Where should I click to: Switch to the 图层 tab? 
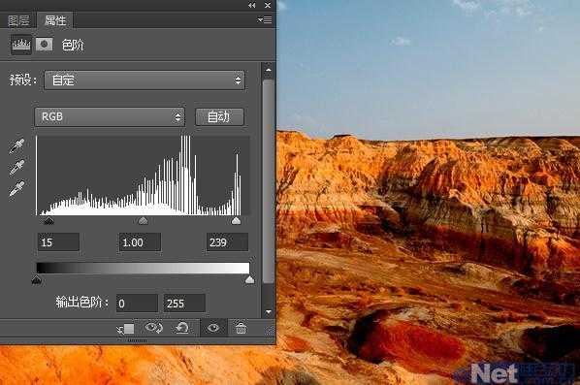[18, 20]
